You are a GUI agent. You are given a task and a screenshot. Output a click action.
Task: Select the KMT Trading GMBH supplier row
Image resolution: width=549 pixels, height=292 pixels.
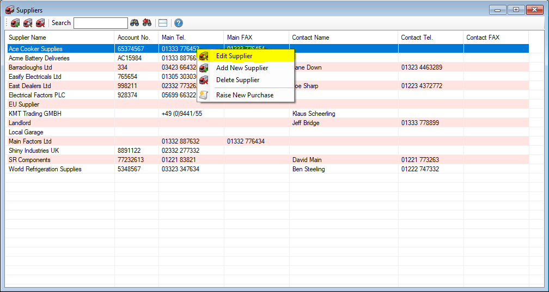click(35, 114)
